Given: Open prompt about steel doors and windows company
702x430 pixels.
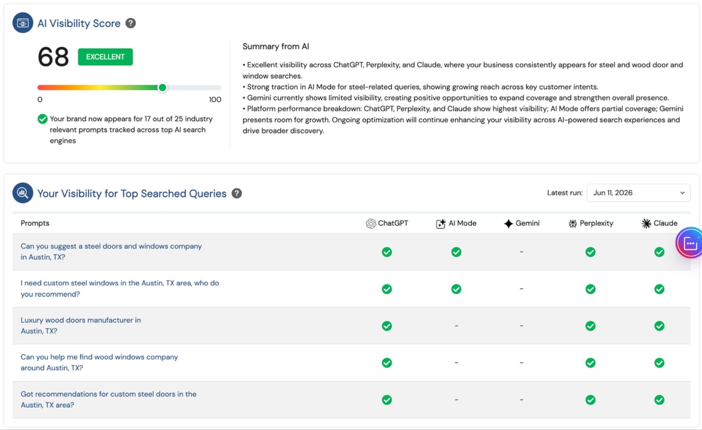Looking at the screenshot, I should 111,252.
